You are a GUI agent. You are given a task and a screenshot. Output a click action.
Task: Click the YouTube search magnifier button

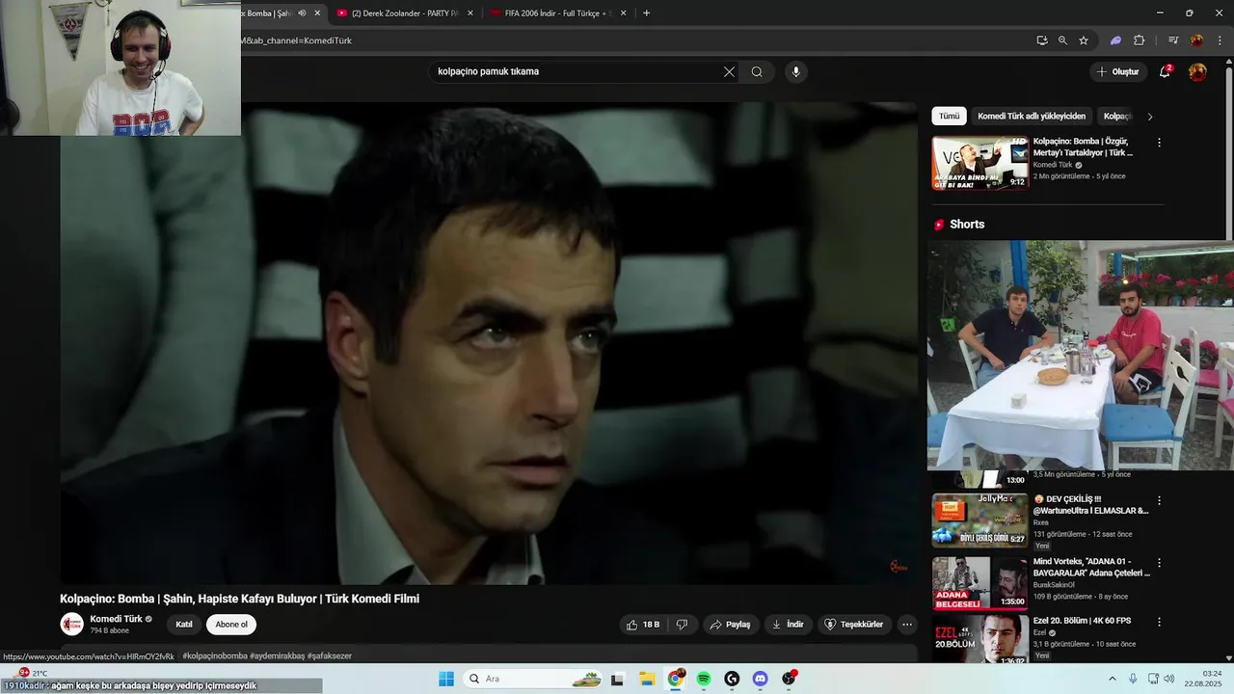click(757, 71)
